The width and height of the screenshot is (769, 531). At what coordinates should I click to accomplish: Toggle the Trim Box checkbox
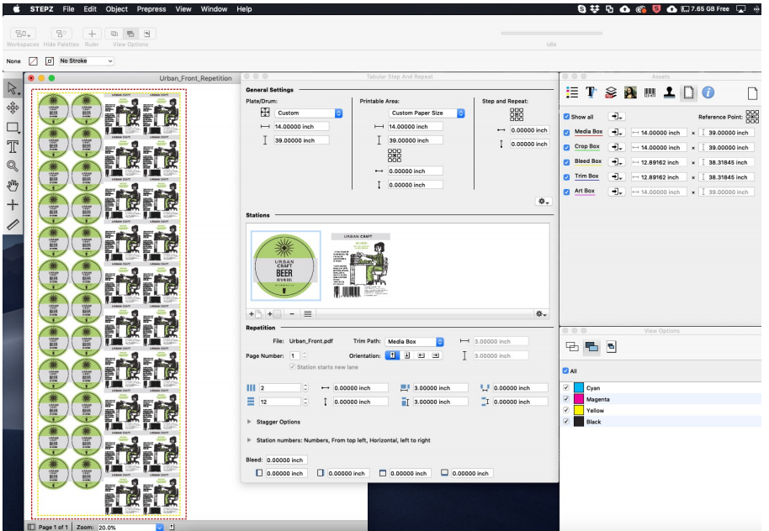tap(566, 177)
